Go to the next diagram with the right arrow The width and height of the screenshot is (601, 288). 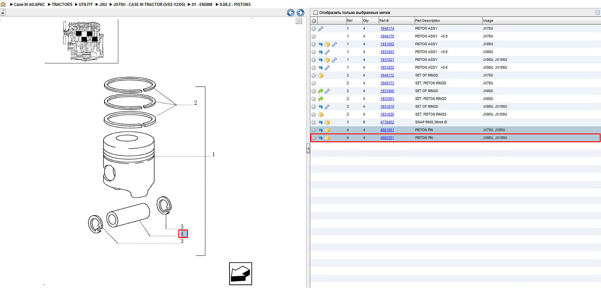pos(300,13)
